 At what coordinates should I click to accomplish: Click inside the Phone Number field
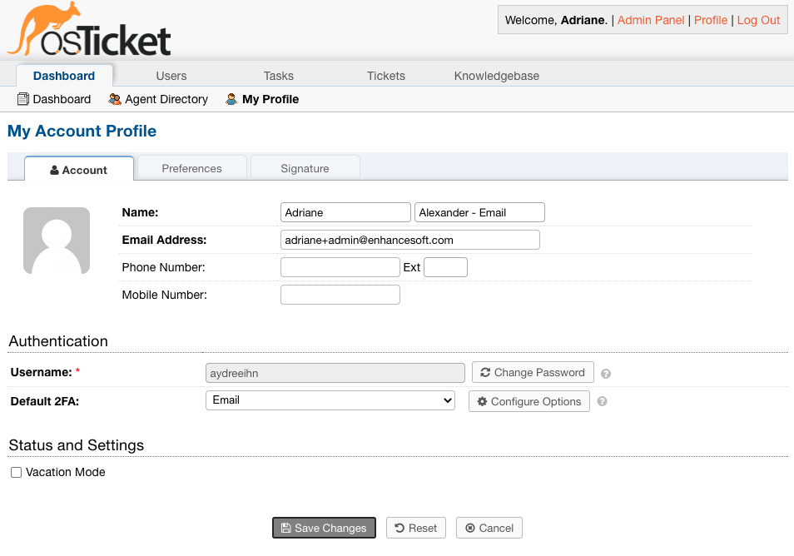click(340, 266)
